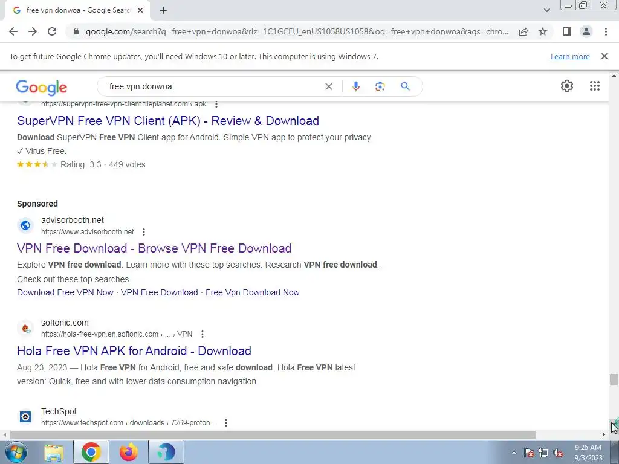Launch Firefox from taskbar
This screenshot has width=619, height=464.
[129, 452]
